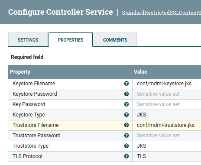Change Keystore Type JKS value
Screen dimensions: 201x165
(x=142, y=115)
